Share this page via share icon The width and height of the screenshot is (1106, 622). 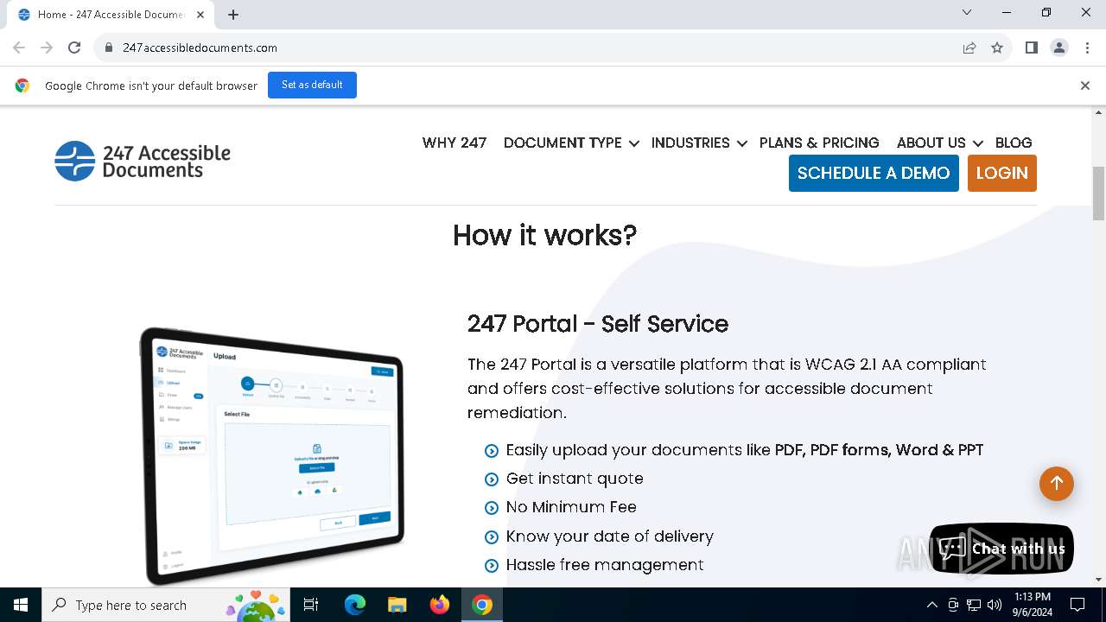969,48
